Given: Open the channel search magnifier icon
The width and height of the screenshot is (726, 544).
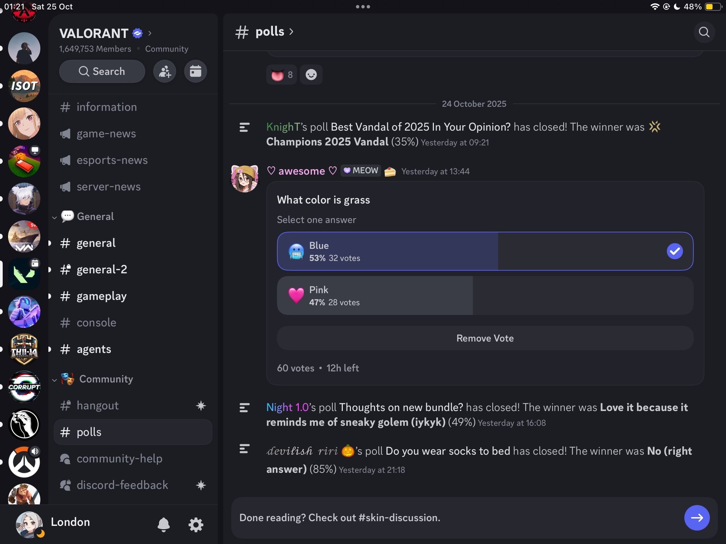Looking at the screenshot, I should (x=704, y=32).
